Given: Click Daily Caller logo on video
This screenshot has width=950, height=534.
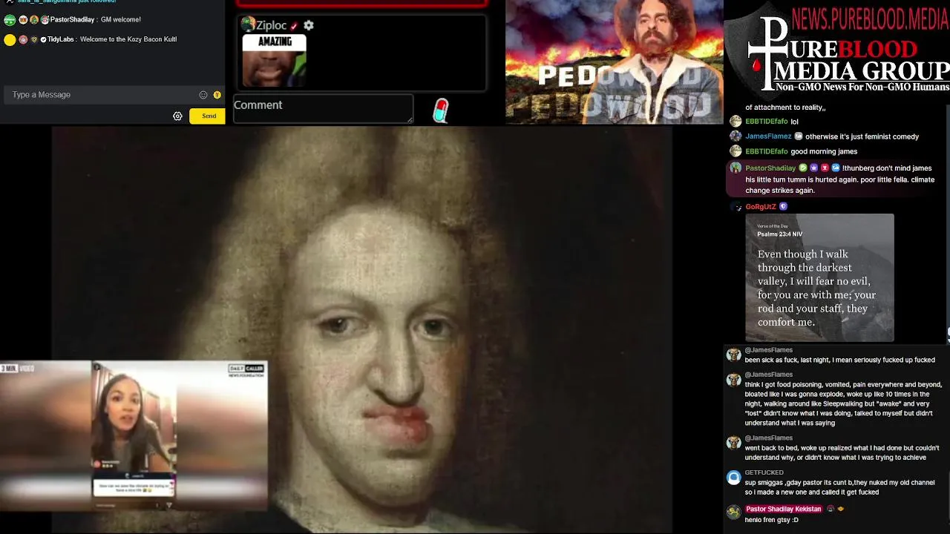Looking at the screenshot, I should [x=246, y=371].
